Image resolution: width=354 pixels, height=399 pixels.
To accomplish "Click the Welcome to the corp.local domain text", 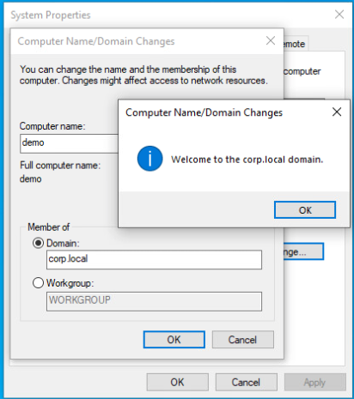I will coord(247,160).
